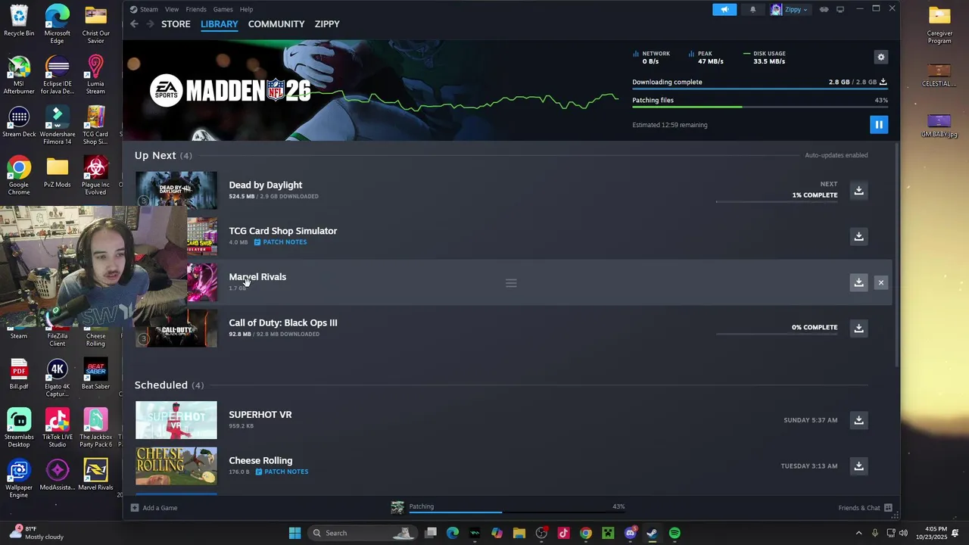Click the Auto-updates enabled label
The height and width of the screenshot is (545, 969).
click(x=837, y=155)
